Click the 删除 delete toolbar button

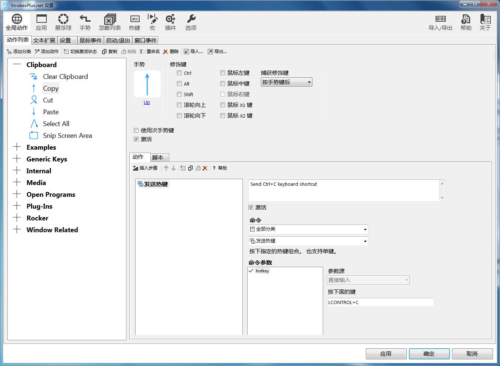click(171, 52)
